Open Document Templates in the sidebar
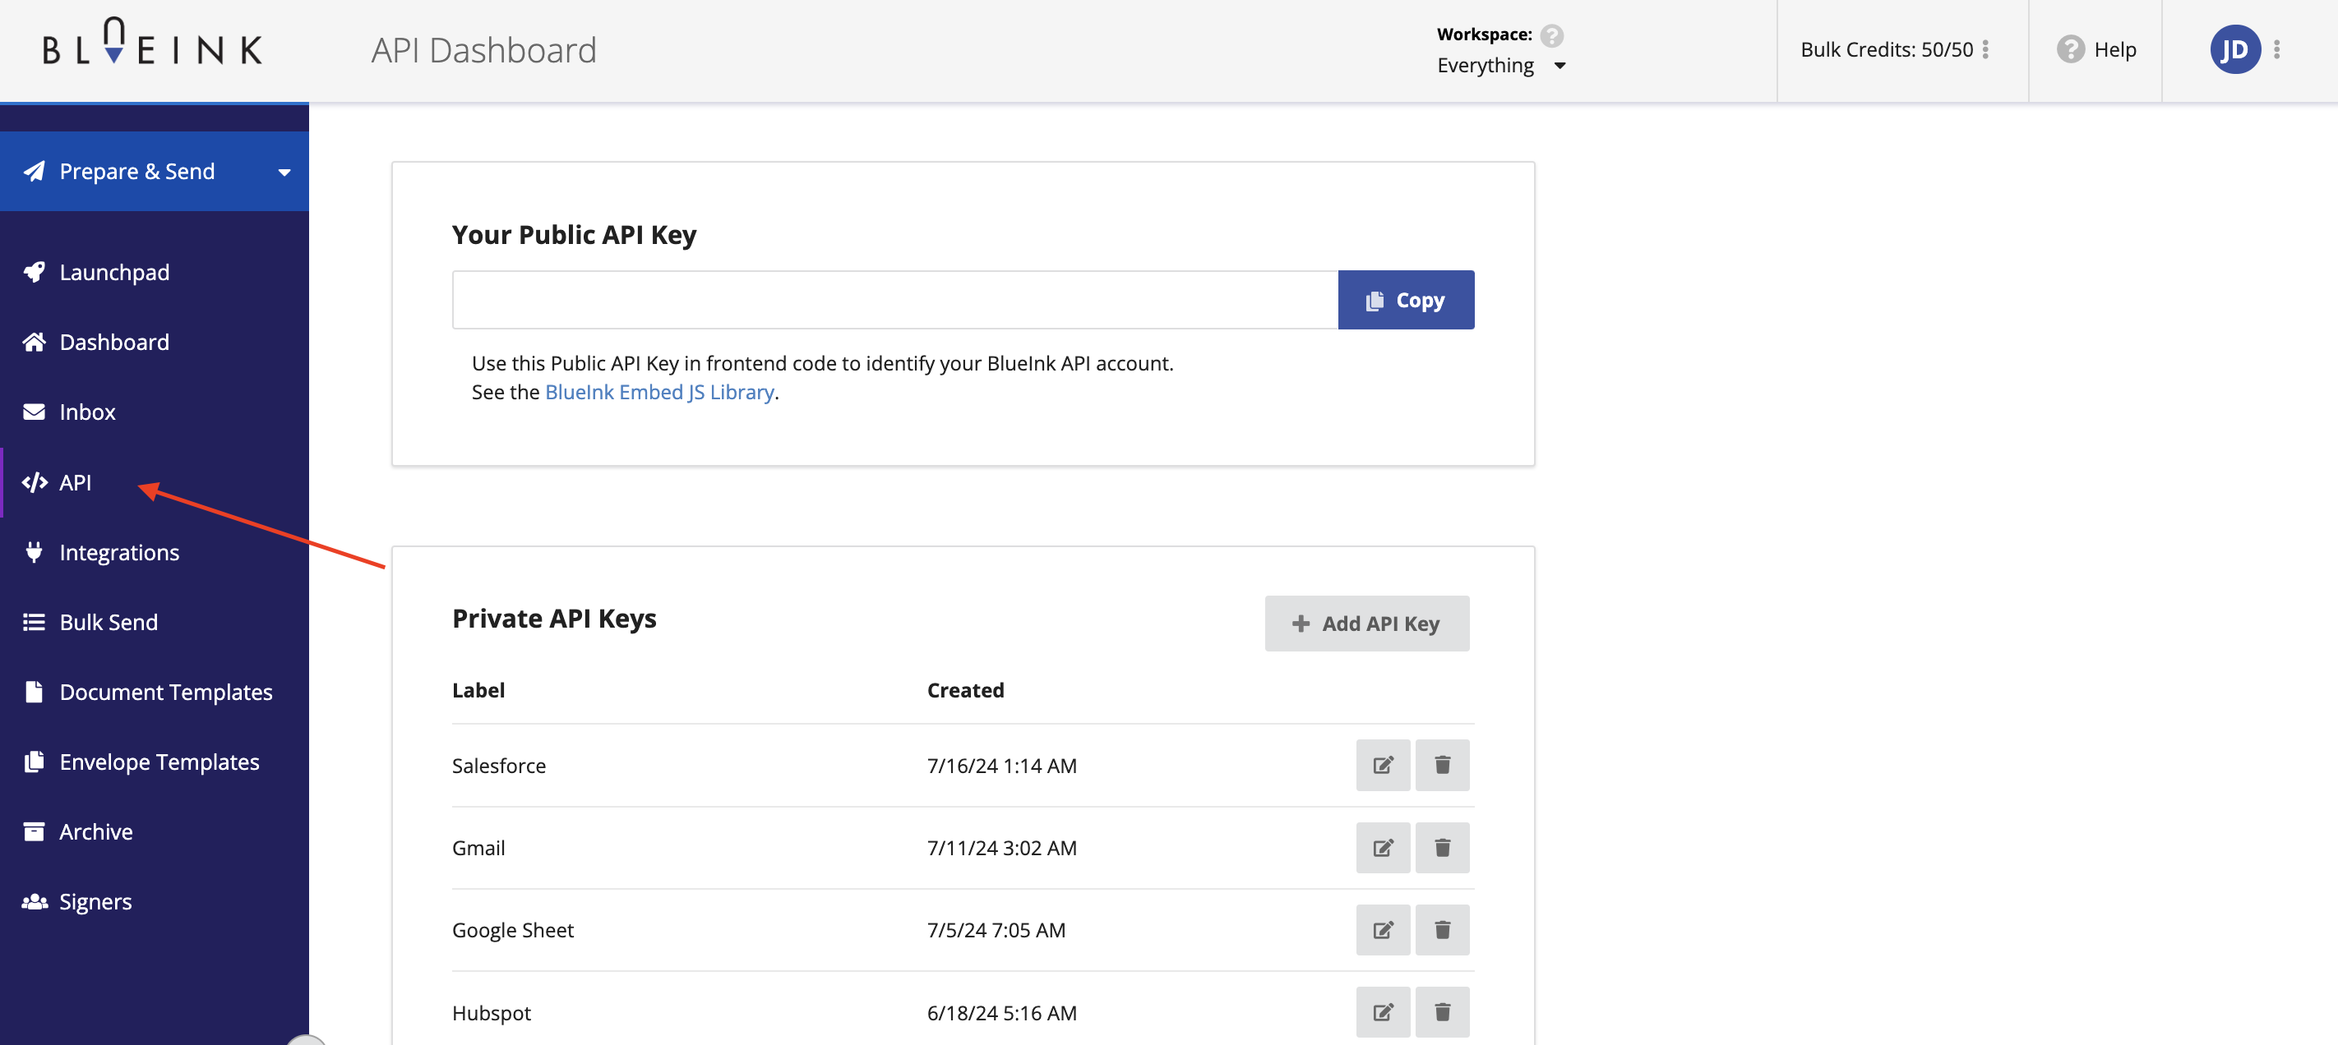The height and width of the screenshot is (1045, 2338). [155, 692]
